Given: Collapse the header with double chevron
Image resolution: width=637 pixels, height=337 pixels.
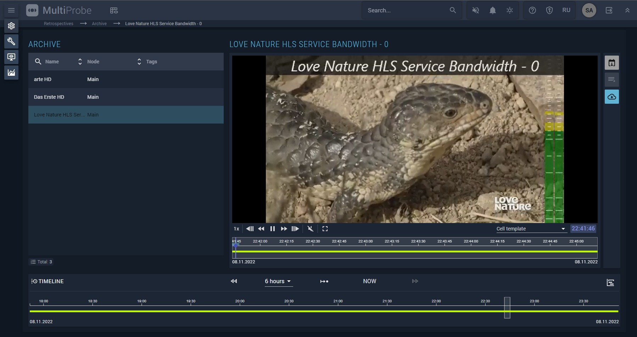Looking at the screenshot, I should pos(627,10).
